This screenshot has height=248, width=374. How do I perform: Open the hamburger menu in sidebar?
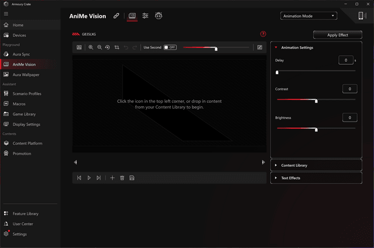[x=6, y=14]
